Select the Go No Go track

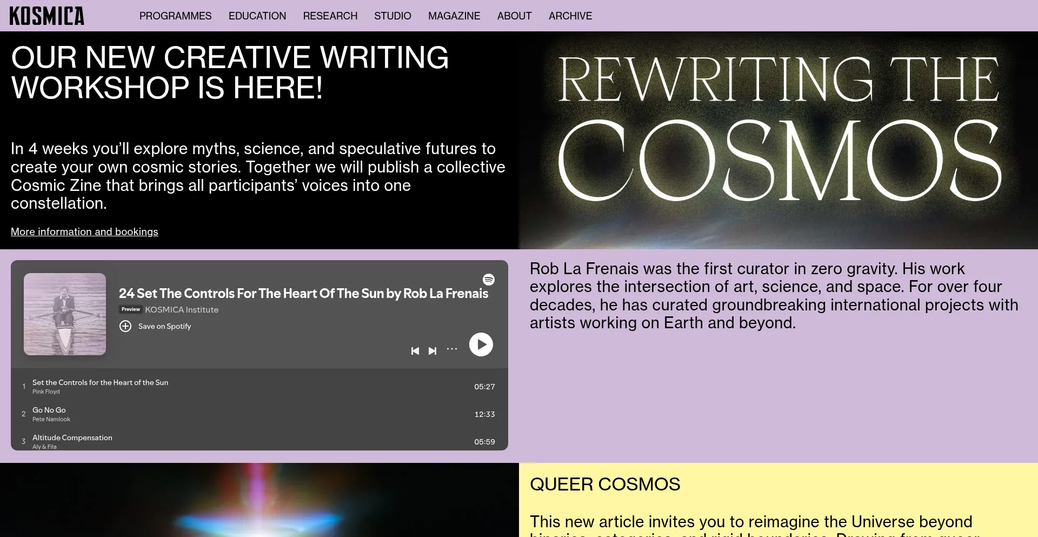click(49, 410)
